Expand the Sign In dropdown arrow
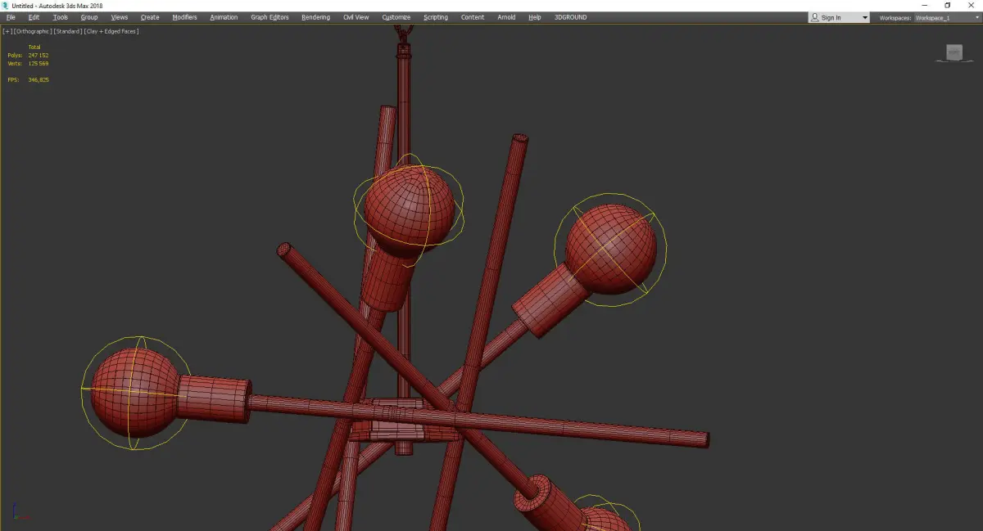 coord(864,17)
